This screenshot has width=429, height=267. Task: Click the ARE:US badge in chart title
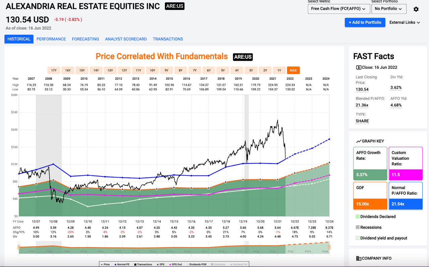click(243, 57)
